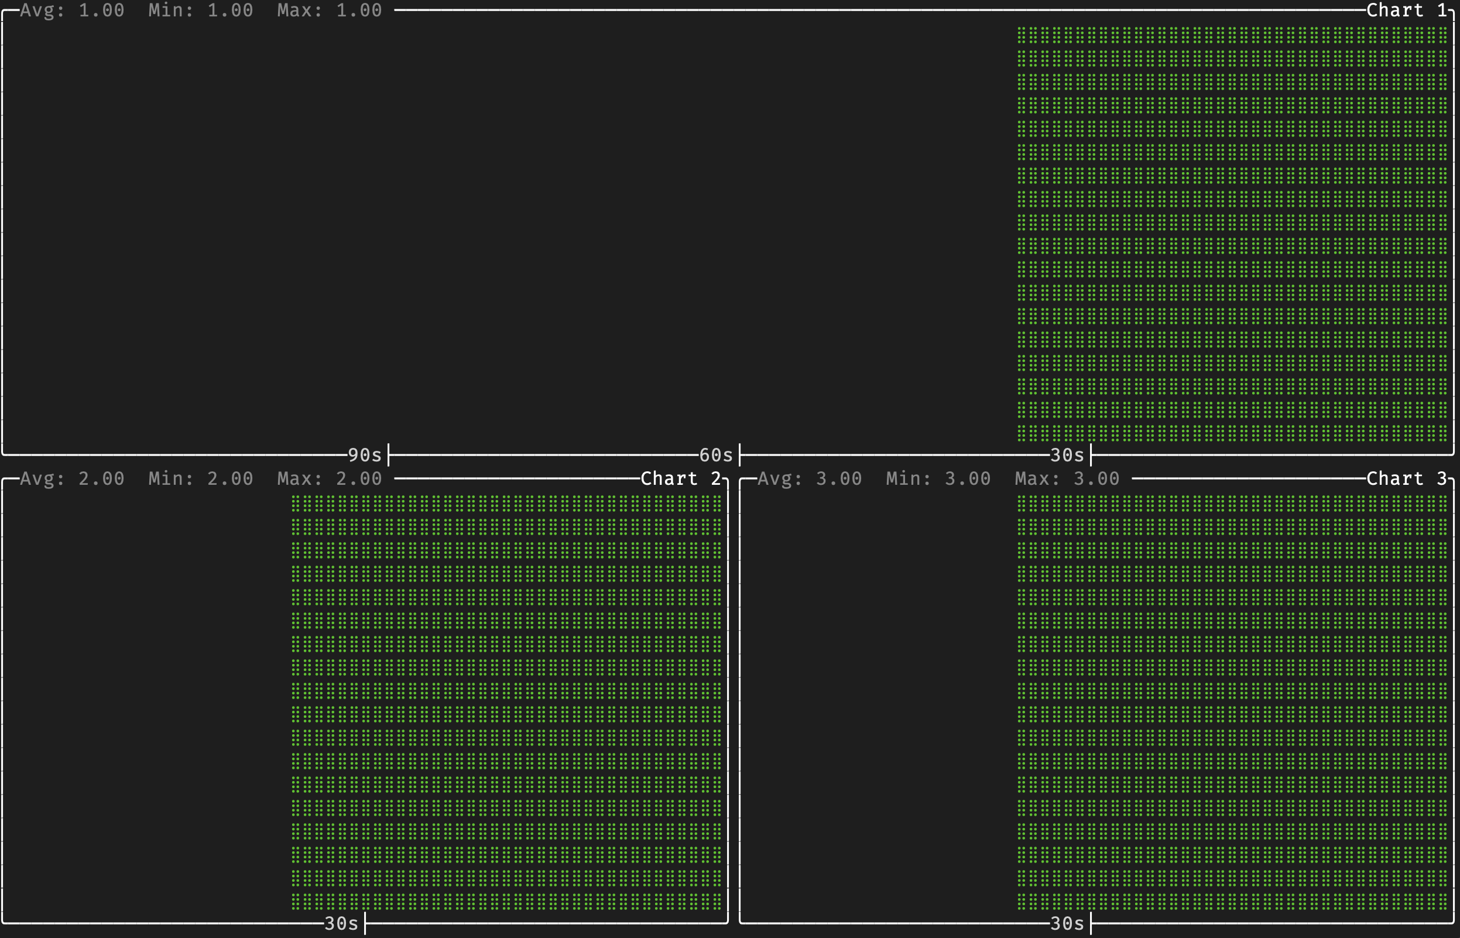1460x938 pixels.
Task: Select the Min: 1.00 value
Action: [x=201, y=11]
